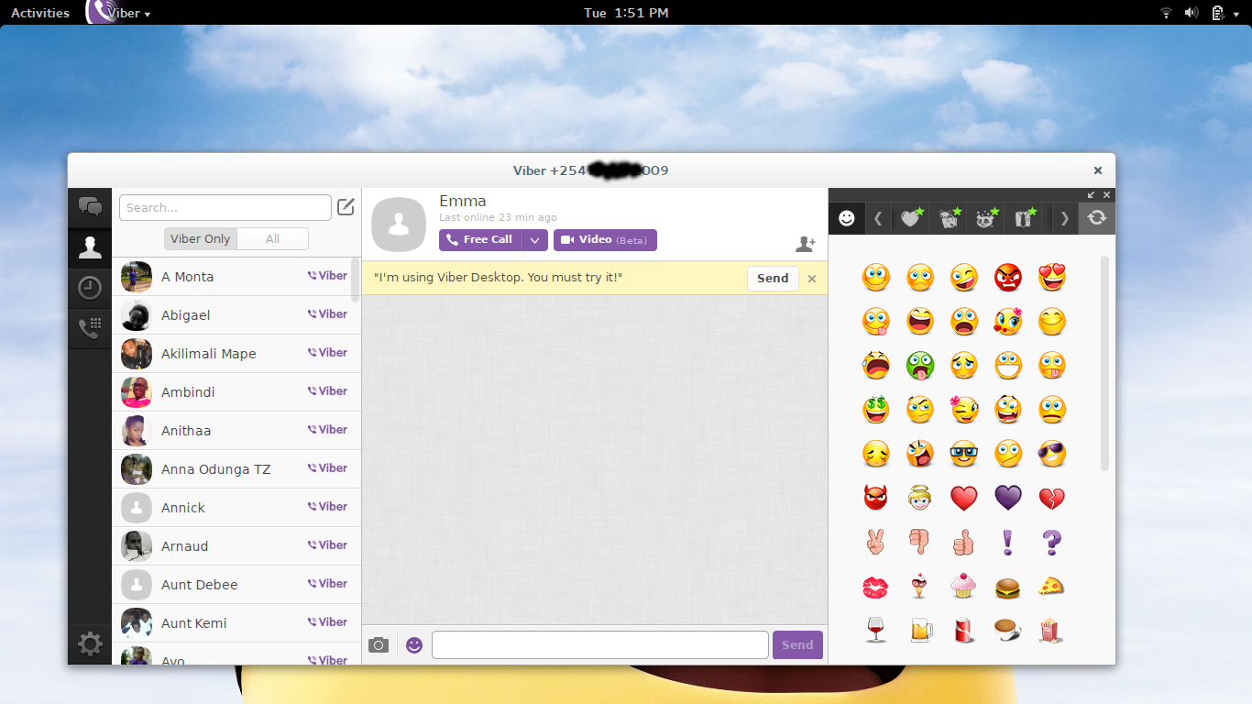Insert the purple question mark emoticon

(1052, 543)
